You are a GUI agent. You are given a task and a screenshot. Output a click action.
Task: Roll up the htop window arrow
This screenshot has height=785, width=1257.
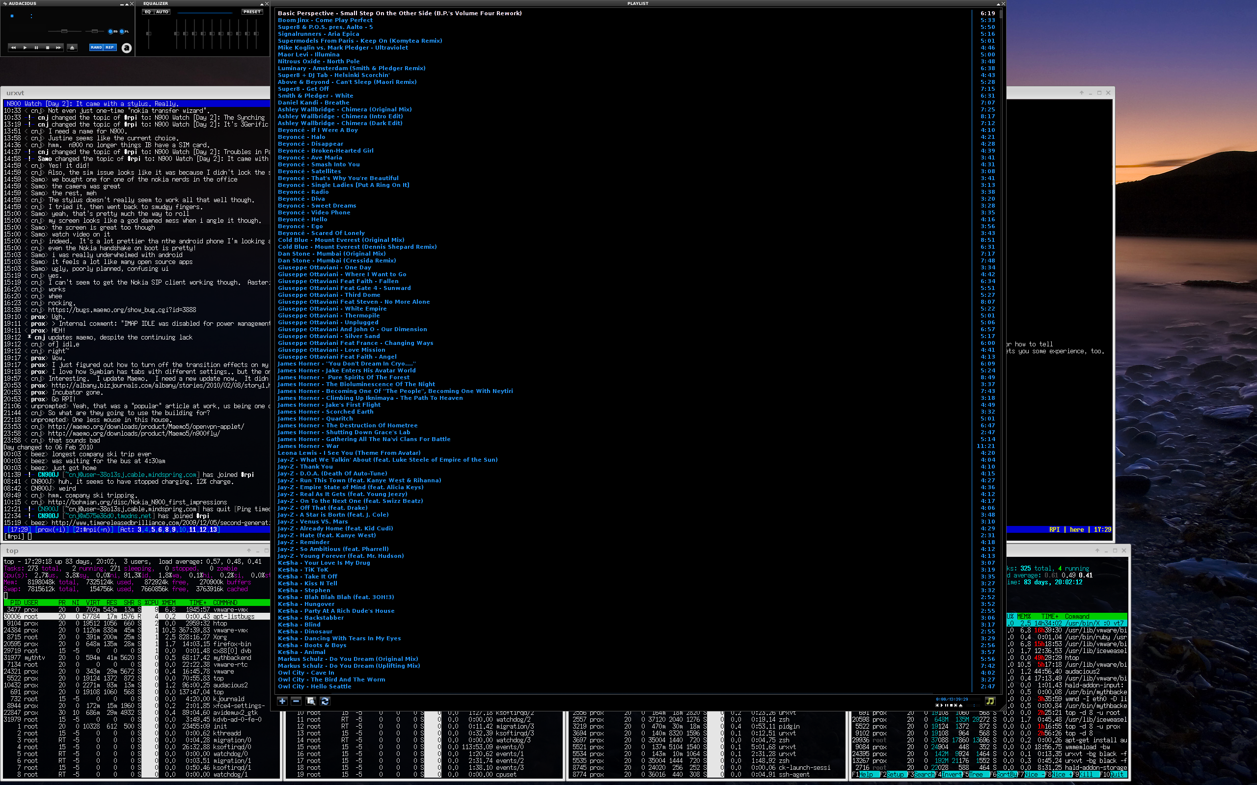coord(1097,550)
